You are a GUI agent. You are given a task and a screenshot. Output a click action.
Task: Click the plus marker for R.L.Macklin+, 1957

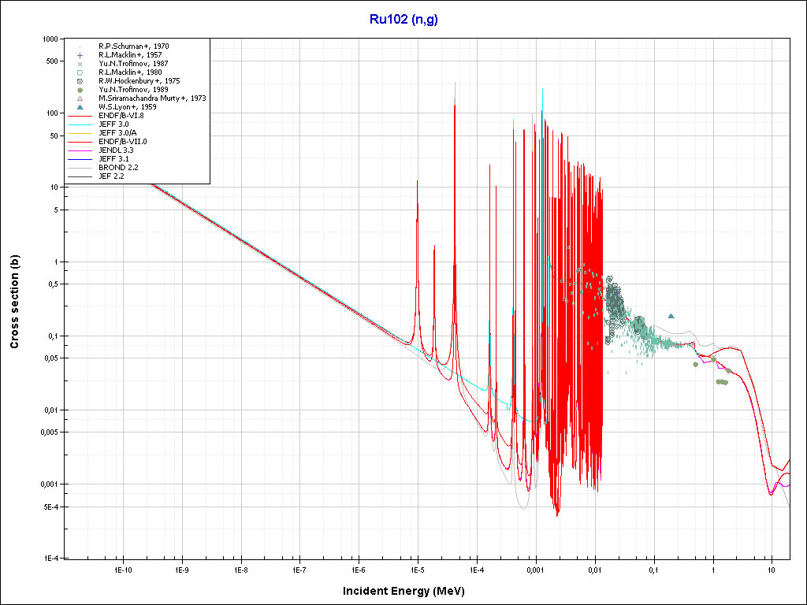pyautogui.click(x=80, y=55)
